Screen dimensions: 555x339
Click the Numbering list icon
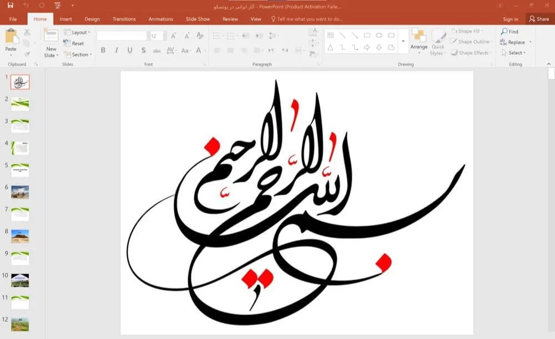coord(231,35)
